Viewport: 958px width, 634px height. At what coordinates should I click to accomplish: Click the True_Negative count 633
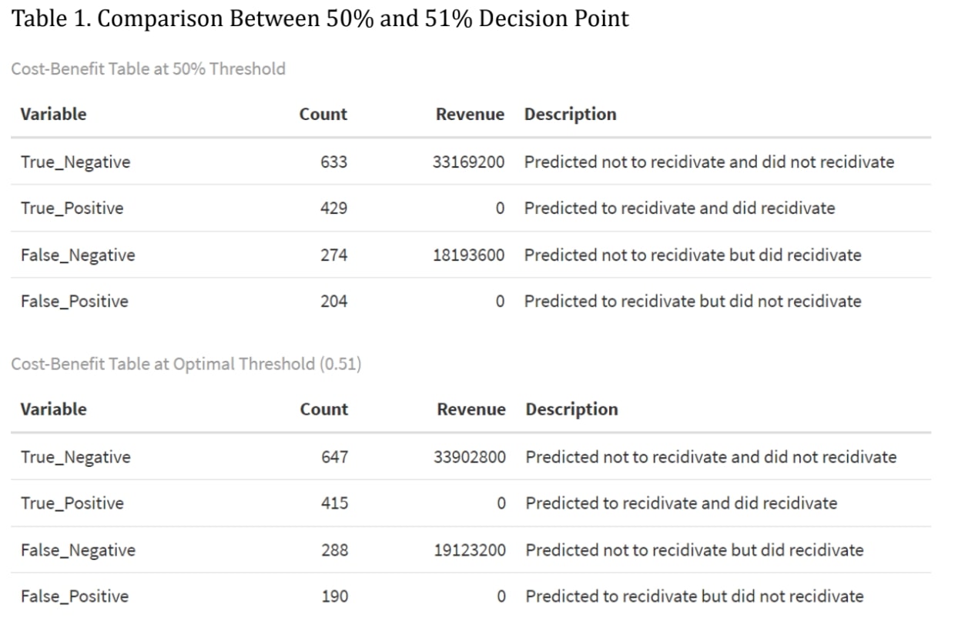(x=333, y=162)
